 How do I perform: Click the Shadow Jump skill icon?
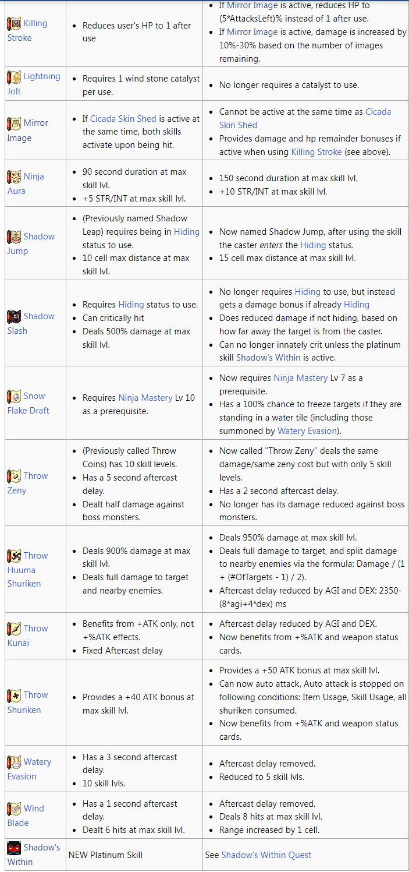click(14, 236)
